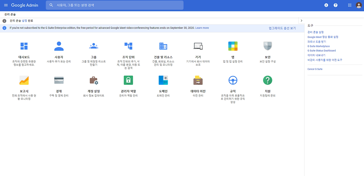
Task: Open the account profile avatar
Action: (x=359, y=5)
